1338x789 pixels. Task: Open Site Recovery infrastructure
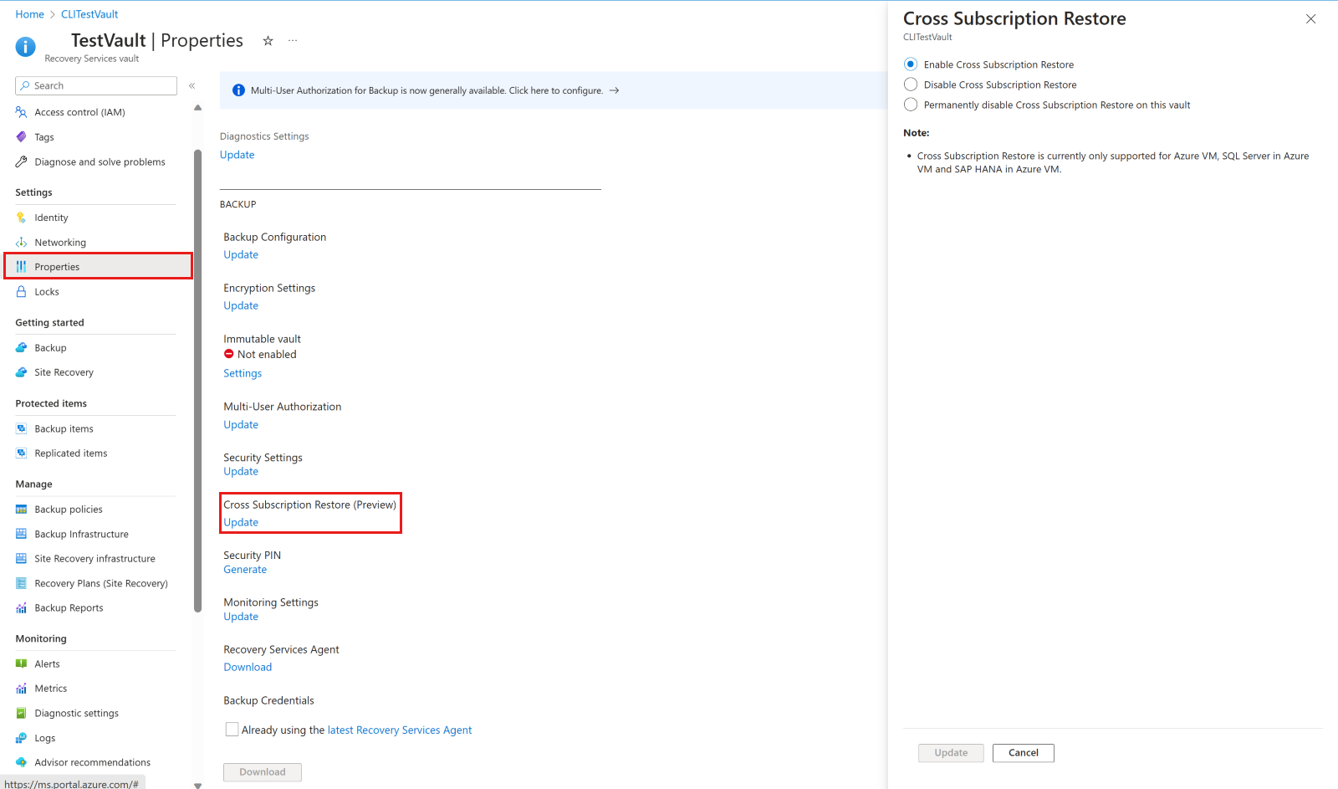94,558
